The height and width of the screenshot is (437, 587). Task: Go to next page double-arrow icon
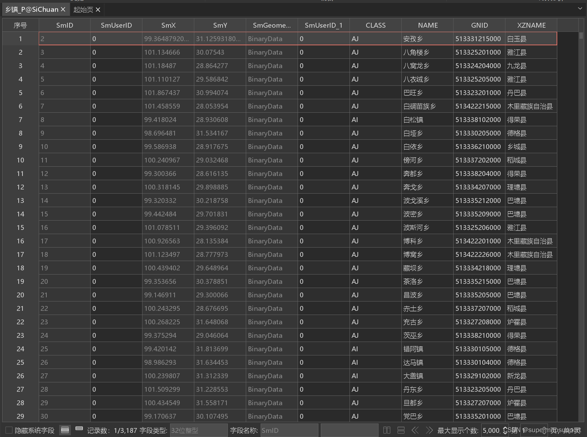pos(429,430)
